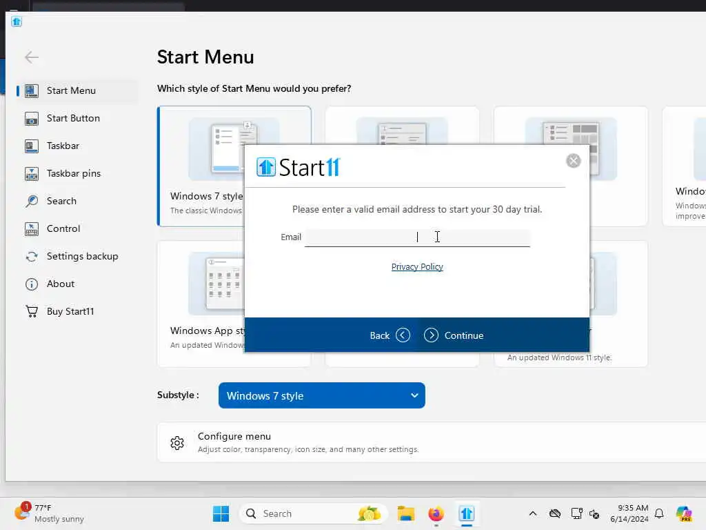Click the Start Button sidebar icon
This screenshot has width=706, height=530.
pos(32,119)
